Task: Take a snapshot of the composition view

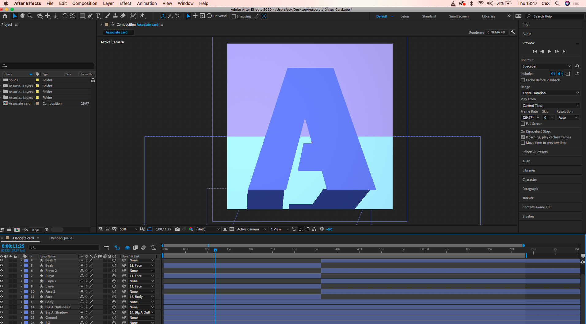Action: tap(177, 229)
